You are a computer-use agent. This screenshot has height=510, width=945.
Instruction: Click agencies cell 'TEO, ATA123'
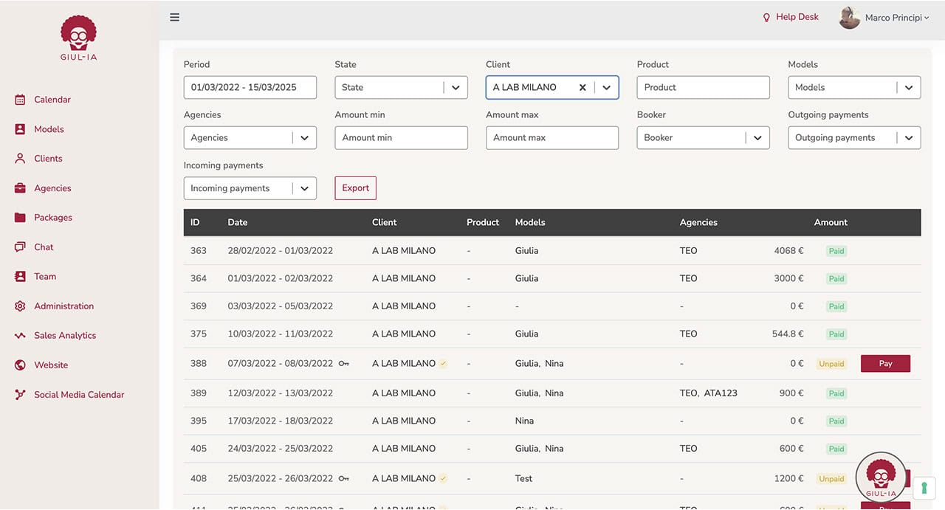click(x=709, y=393)
